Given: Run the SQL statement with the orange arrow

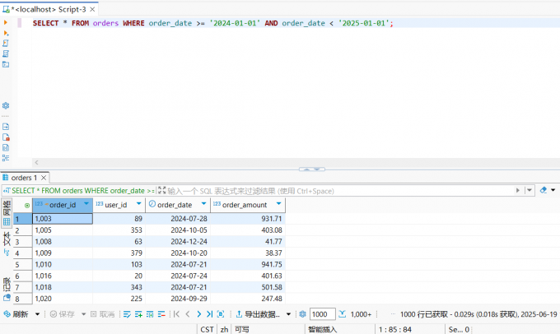Looking at the screenshot, I should pyautogui.click(x=6, y=22).
